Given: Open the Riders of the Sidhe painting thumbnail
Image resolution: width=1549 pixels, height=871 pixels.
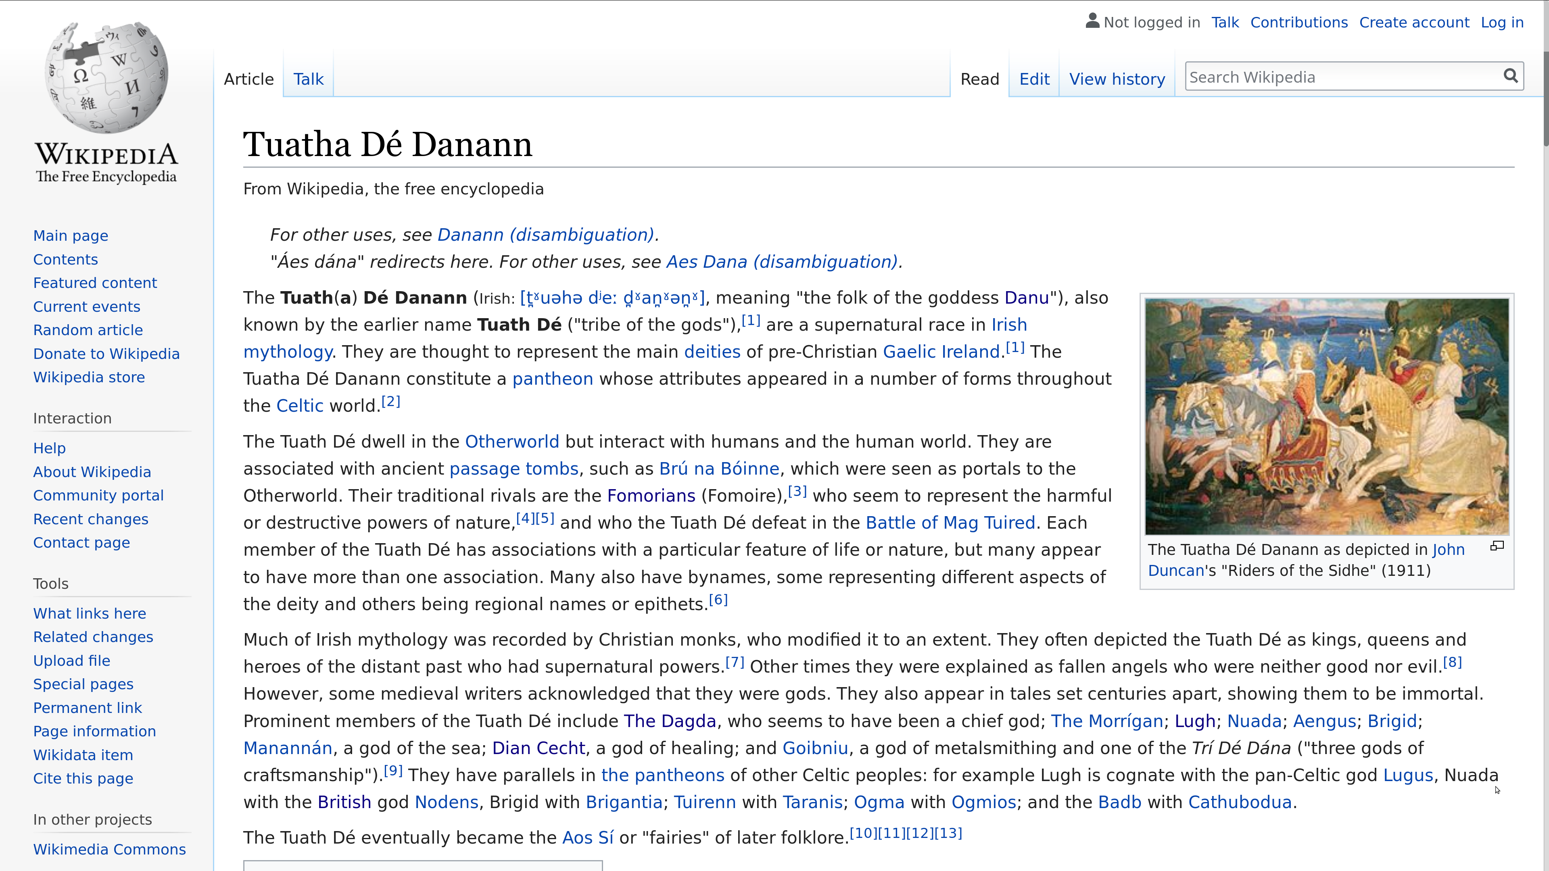Looking at the screenshot, I should [x=1326, y=416].
